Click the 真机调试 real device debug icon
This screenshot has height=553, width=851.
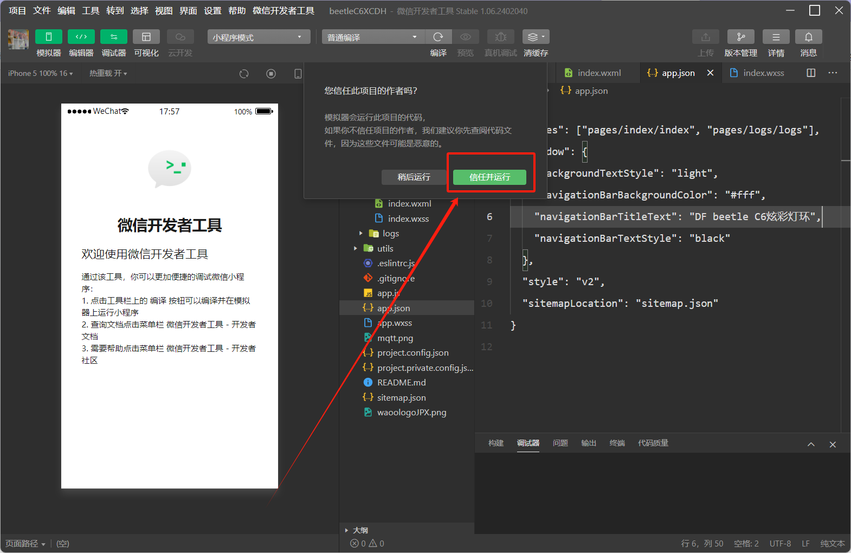501,37
